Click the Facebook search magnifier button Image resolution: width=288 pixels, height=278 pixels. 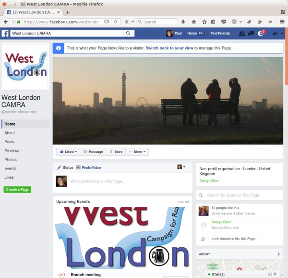128,33
